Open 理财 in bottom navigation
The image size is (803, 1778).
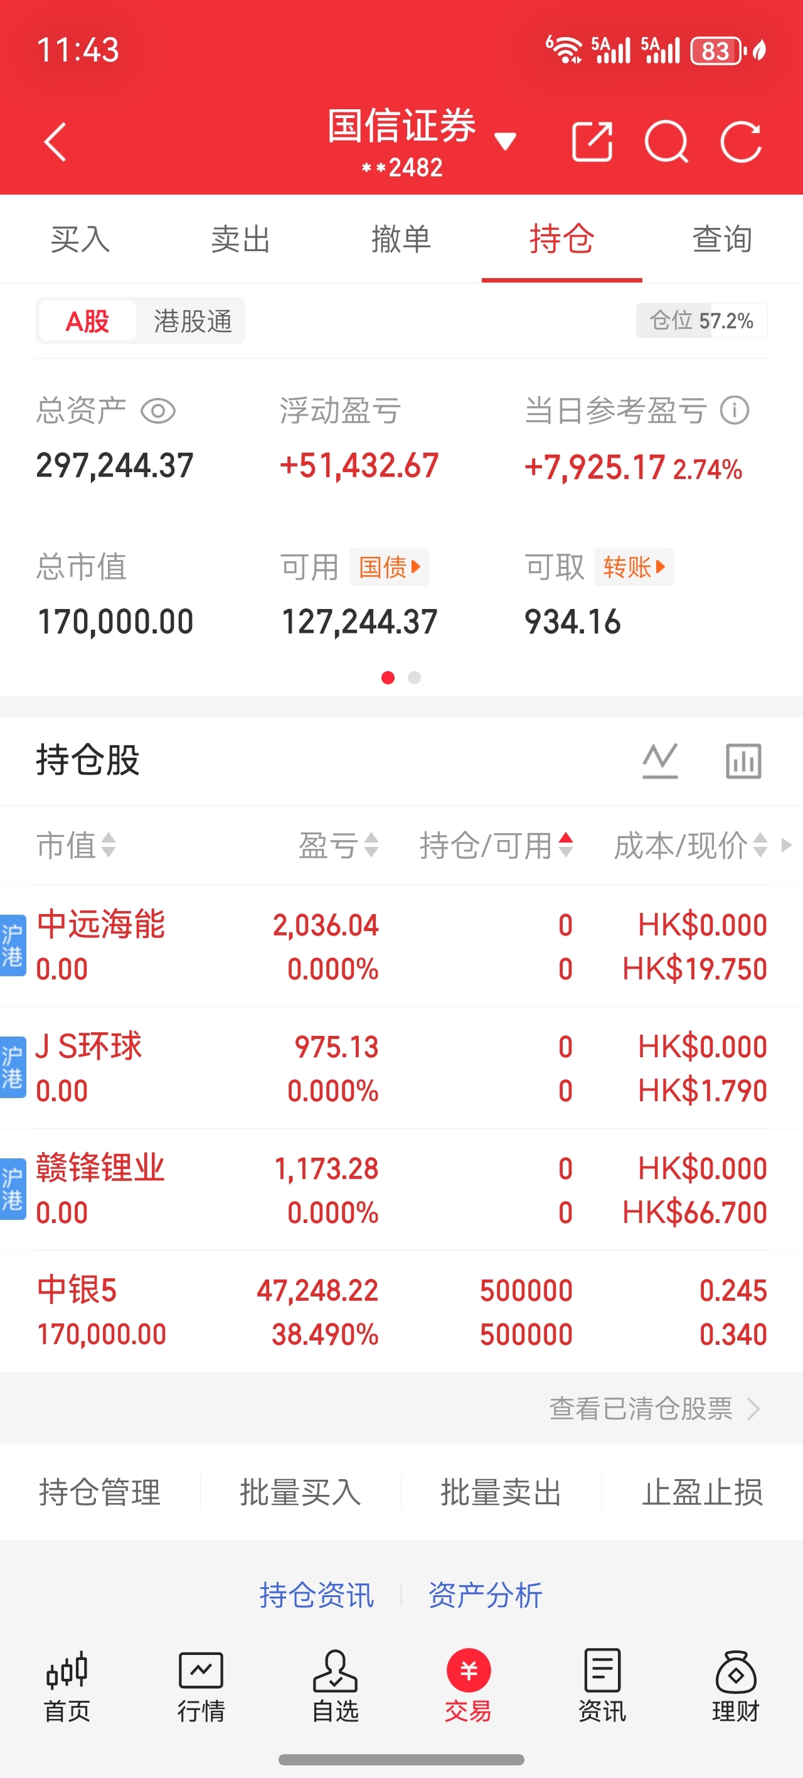coord(735,1686)
